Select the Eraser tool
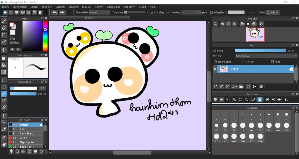Image resolution: width=299 pixels, height=159 pixels. 4,28
